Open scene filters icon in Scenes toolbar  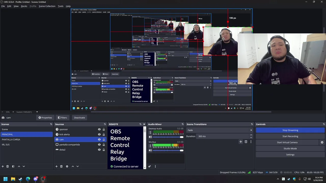point(13,166)
